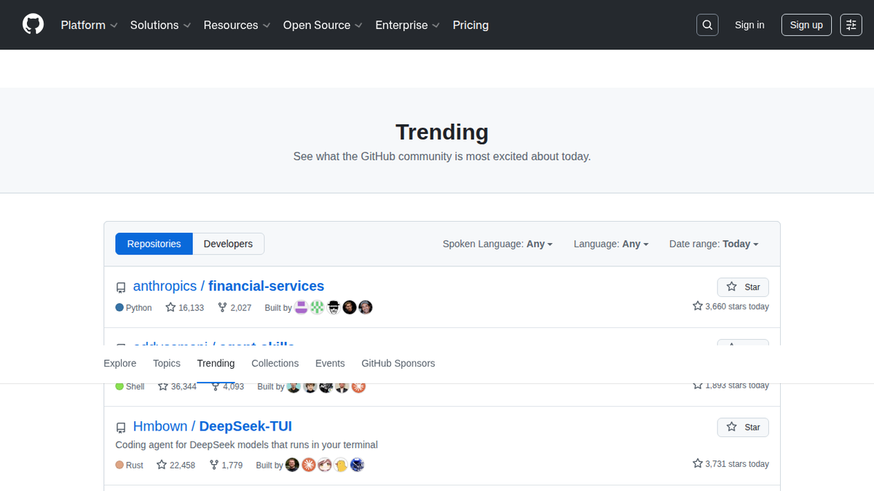View the 1,779 forks of DeepSeek-TUI
The image size is (874, 491).
pos(226,465)
